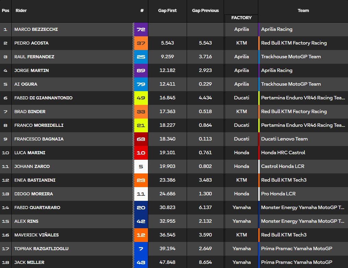Select Toprak Razgatlioglu's number 7 badge
Viewport: 348px width, 268px height.
click(141, 249)
